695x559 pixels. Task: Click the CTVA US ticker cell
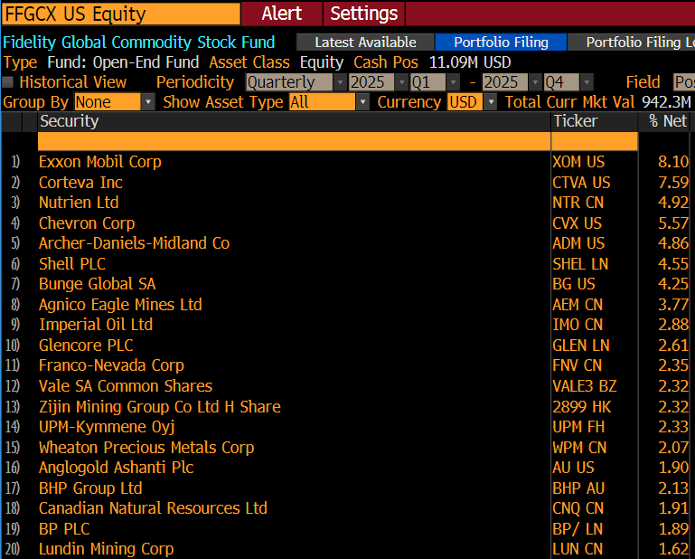coord(581,183)
